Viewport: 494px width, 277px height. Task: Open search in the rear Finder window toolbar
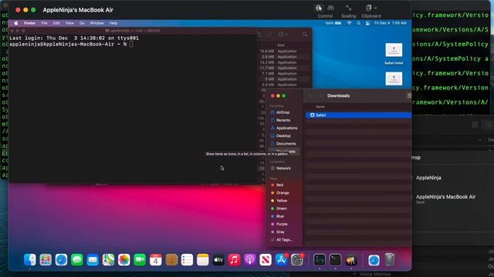click(x=305, y=34)
